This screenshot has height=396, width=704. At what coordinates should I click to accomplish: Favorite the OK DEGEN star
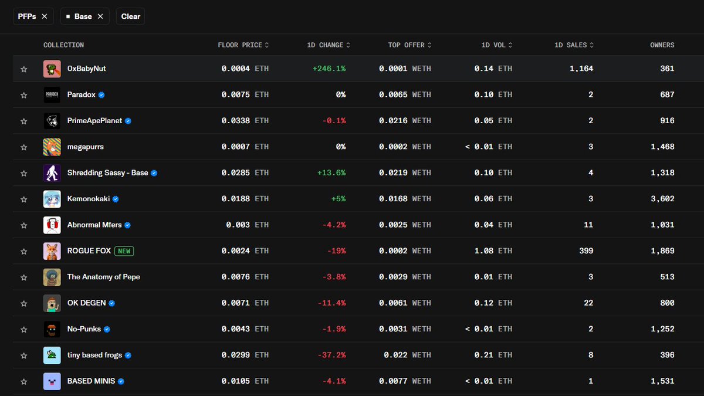[24, 304]
